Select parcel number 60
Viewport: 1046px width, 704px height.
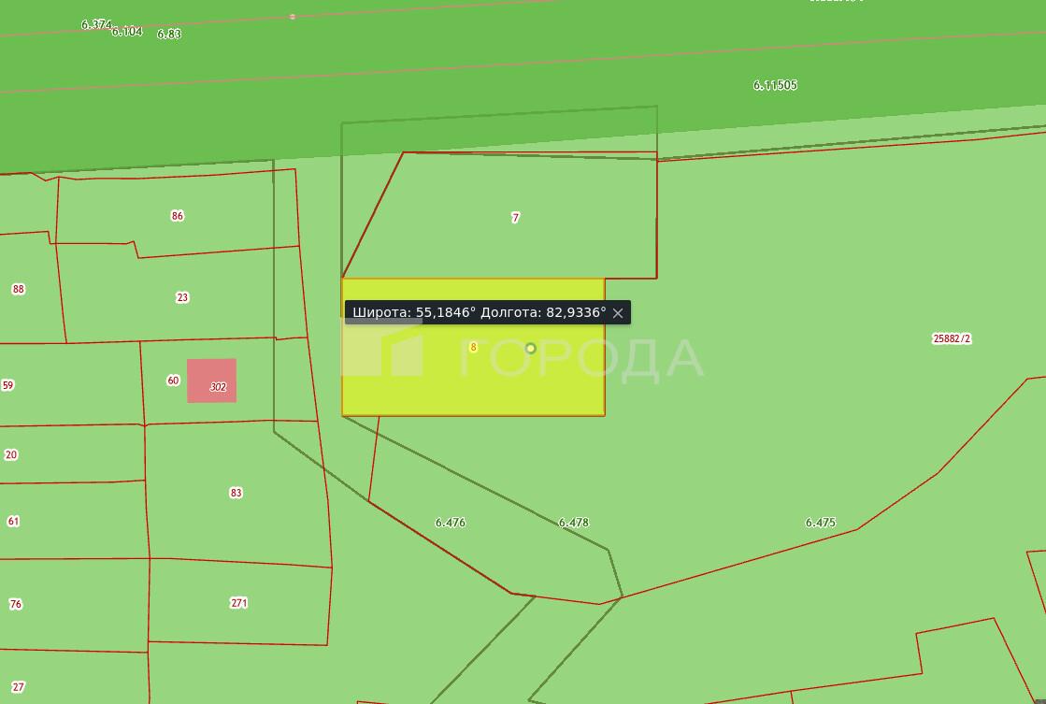click(173, 381)
